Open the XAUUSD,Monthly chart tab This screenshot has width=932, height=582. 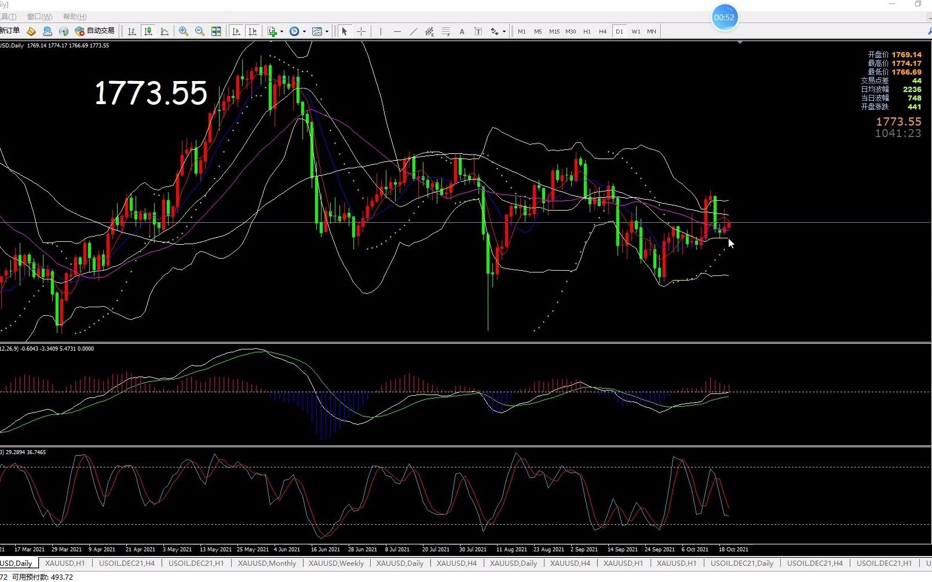click(x=266, y=563)
